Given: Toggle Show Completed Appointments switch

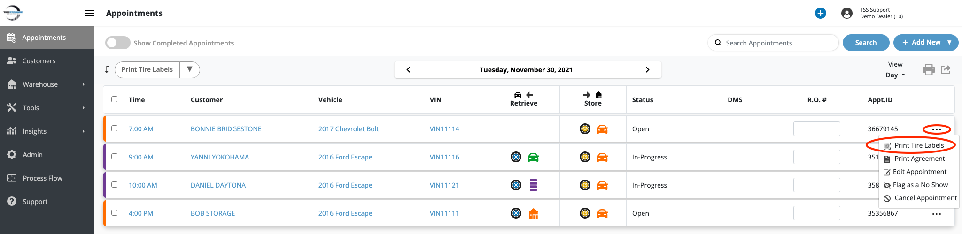Looking at the screenshot, I should pos(118,43).
